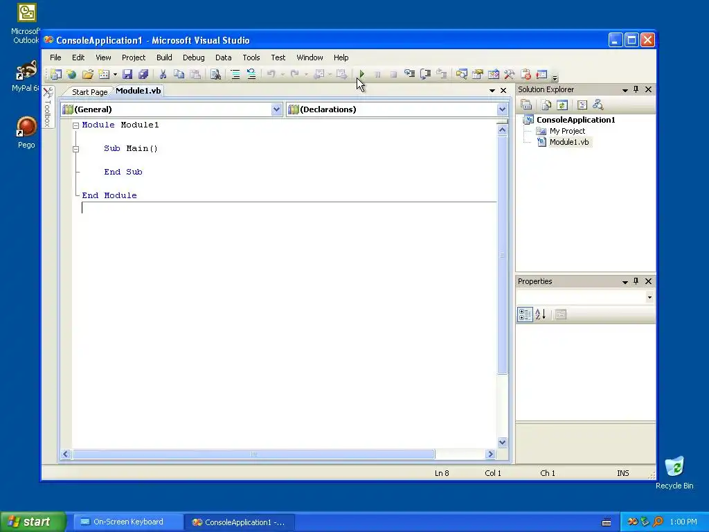Close the Module1.vb document with X
This screenshot has height=532, width=709.
[503, 91]
